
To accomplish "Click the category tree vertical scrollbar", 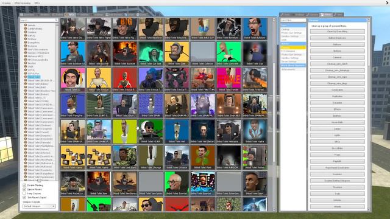I will pos(57,102).
